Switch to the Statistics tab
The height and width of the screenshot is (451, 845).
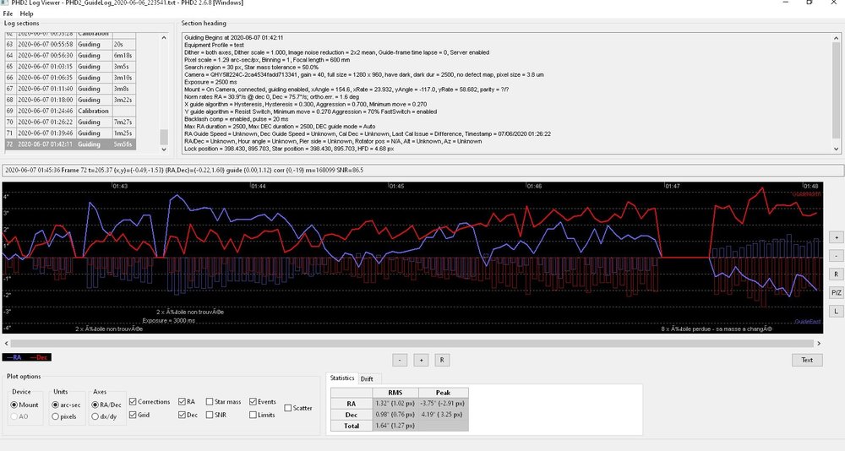tap(342, 378)
